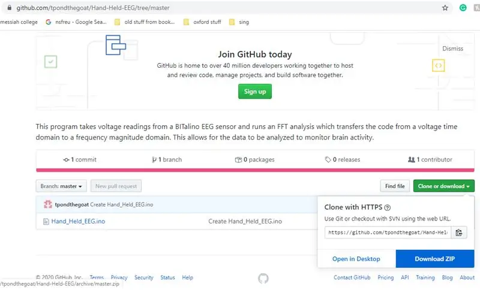Click the New pull request button
Viewport: 480px width, 290px height.
pyautogui.click(x=116, y=186)
